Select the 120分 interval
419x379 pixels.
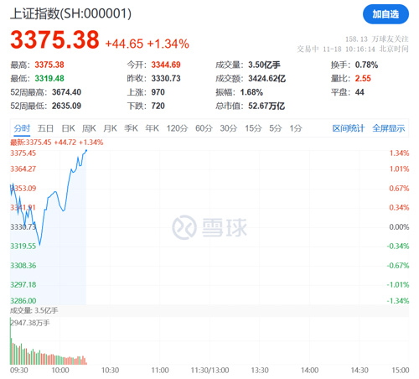click(x=177, y=128)
